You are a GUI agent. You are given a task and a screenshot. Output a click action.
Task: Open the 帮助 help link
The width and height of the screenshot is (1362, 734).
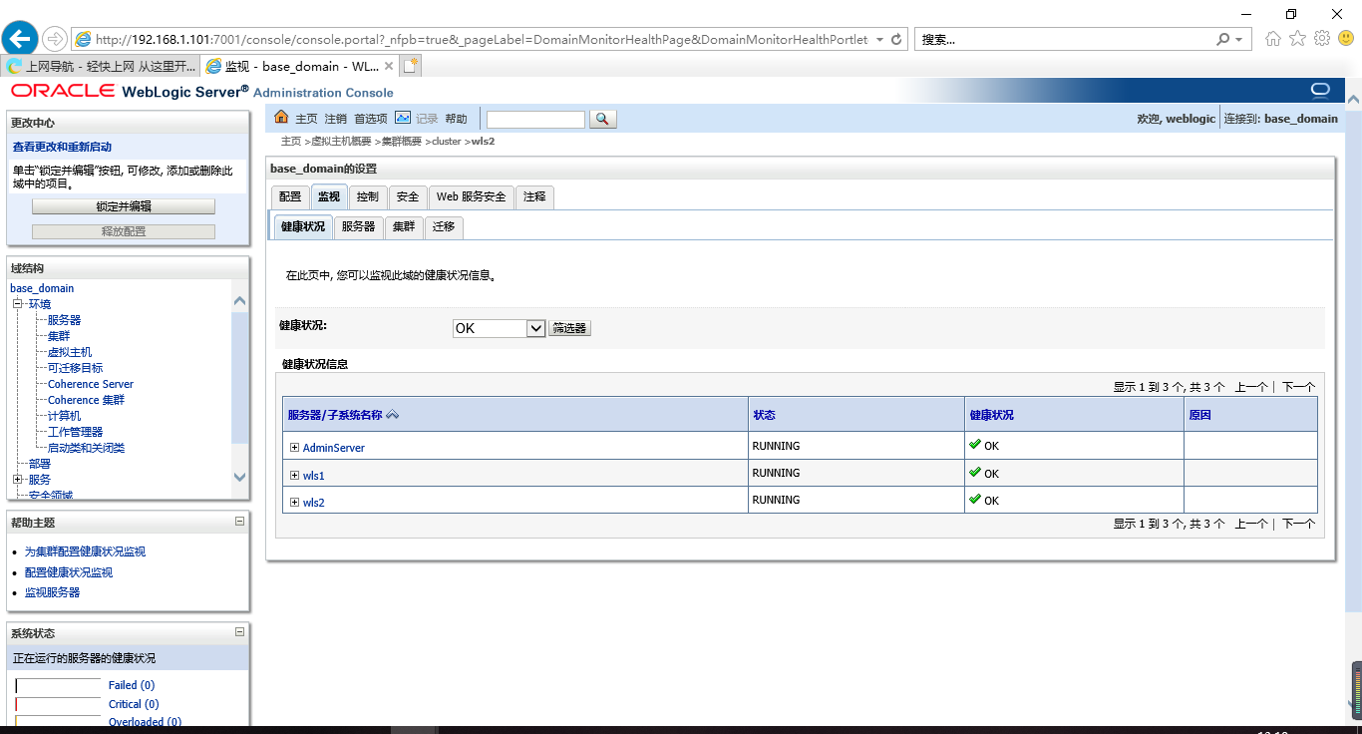pos(456,119)
